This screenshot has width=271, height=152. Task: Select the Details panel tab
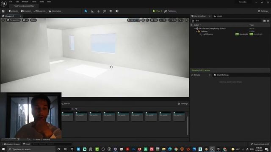pyautogui.click(x=197, y=75)
